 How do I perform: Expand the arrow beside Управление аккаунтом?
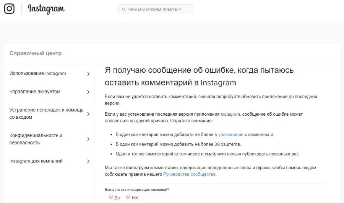tap(88, 92)
